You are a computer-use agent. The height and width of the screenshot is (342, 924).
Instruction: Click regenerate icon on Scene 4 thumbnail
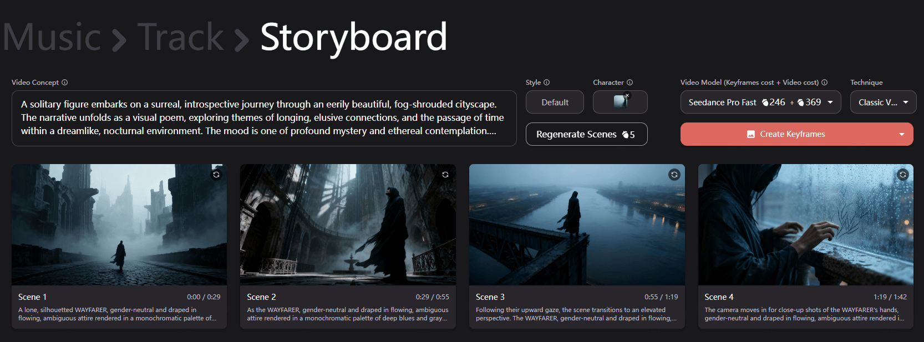tap(902, 175)
